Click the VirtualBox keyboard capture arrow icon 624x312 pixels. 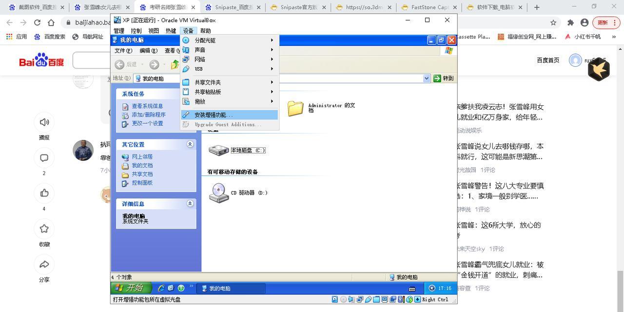[418, 300]
